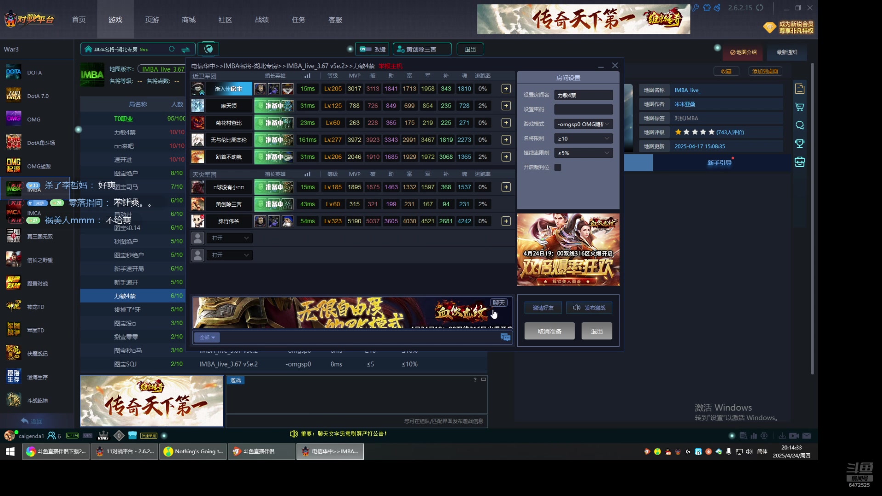Click the 新手引导 tab
The width and height of the screenshot is (882, 496).
(x=719, y=163)
